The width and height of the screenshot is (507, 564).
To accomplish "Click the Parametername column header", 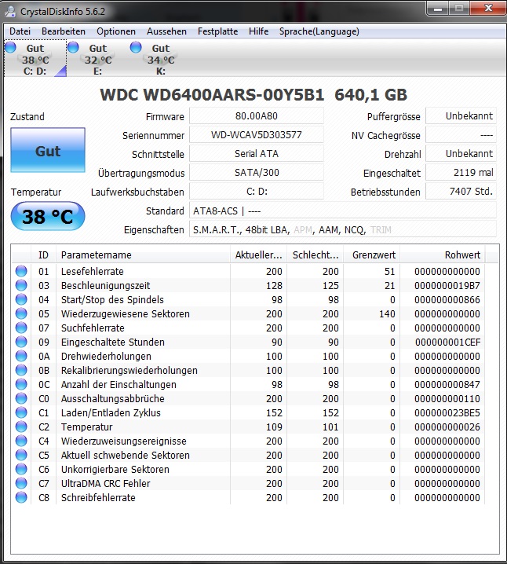I will pos(143,255).
